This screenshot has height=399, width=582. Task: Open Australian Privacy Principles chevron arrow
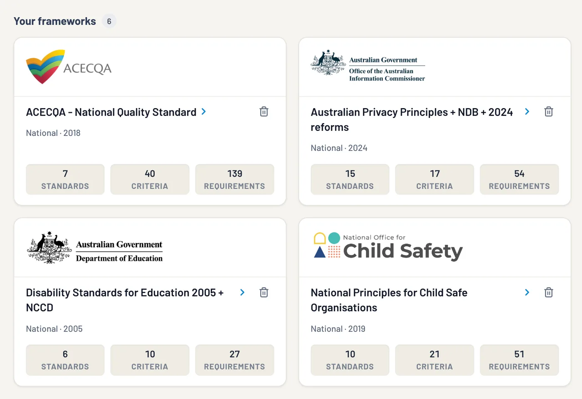coord(527,112)
